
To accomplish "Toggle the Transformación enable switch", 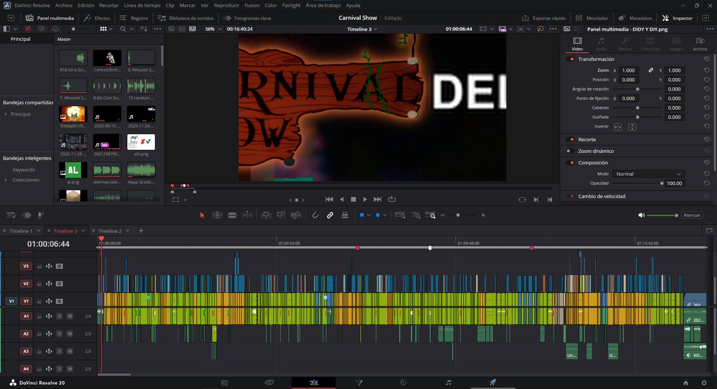I will coord(571,59).
